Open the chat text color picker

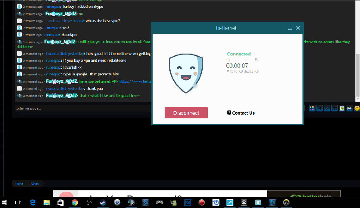pos(312,108)
